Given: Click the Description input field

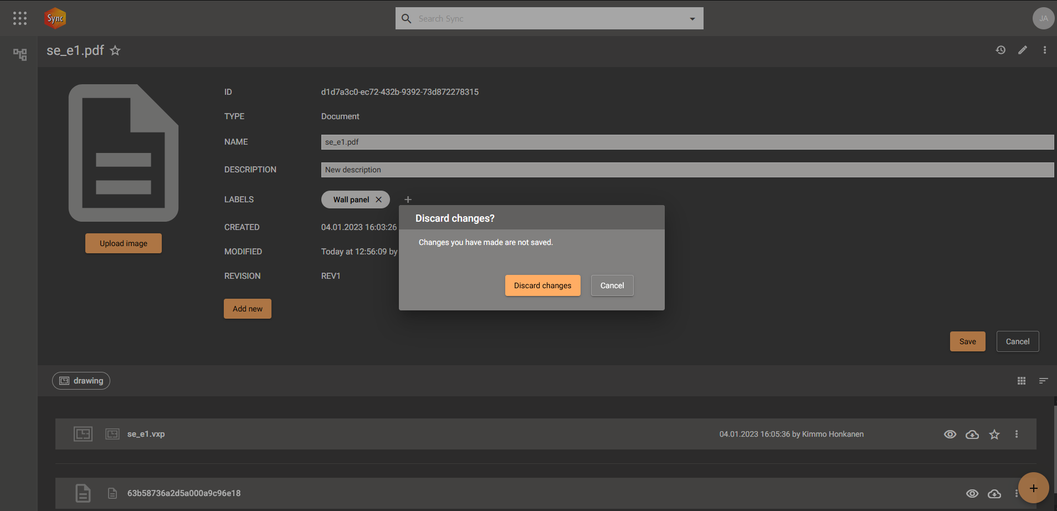Looking at the screenshot, I should tap(687, 170).
